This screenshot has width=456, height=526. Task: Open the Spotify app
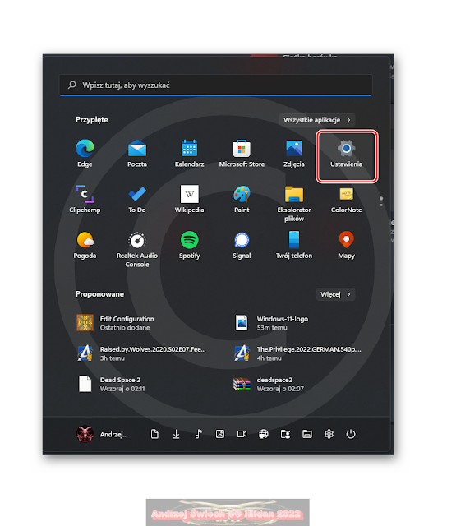pyautogui.click(x=190, y=245)
